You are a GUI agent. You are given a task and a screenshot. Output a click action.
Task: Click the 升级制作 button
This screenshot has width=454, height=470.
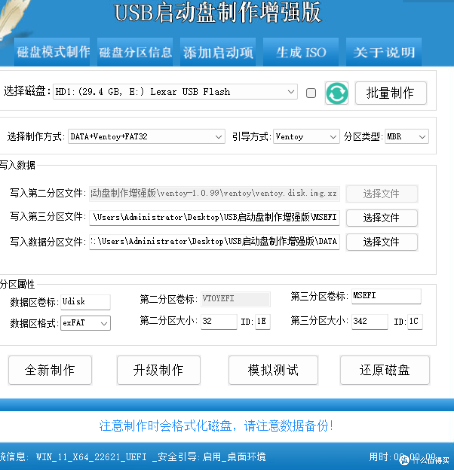click(x=158, y=370)
